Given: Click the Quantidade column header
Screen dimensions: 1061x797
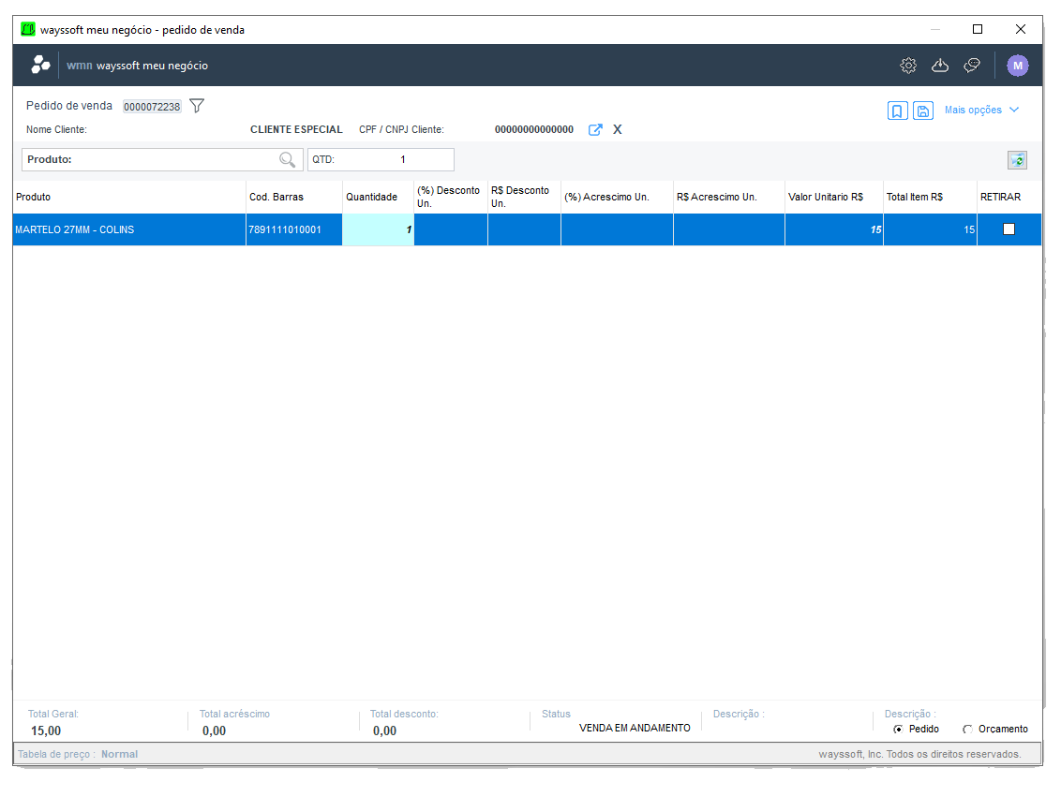Looking at the screenshot, I should tap(379, 197).
